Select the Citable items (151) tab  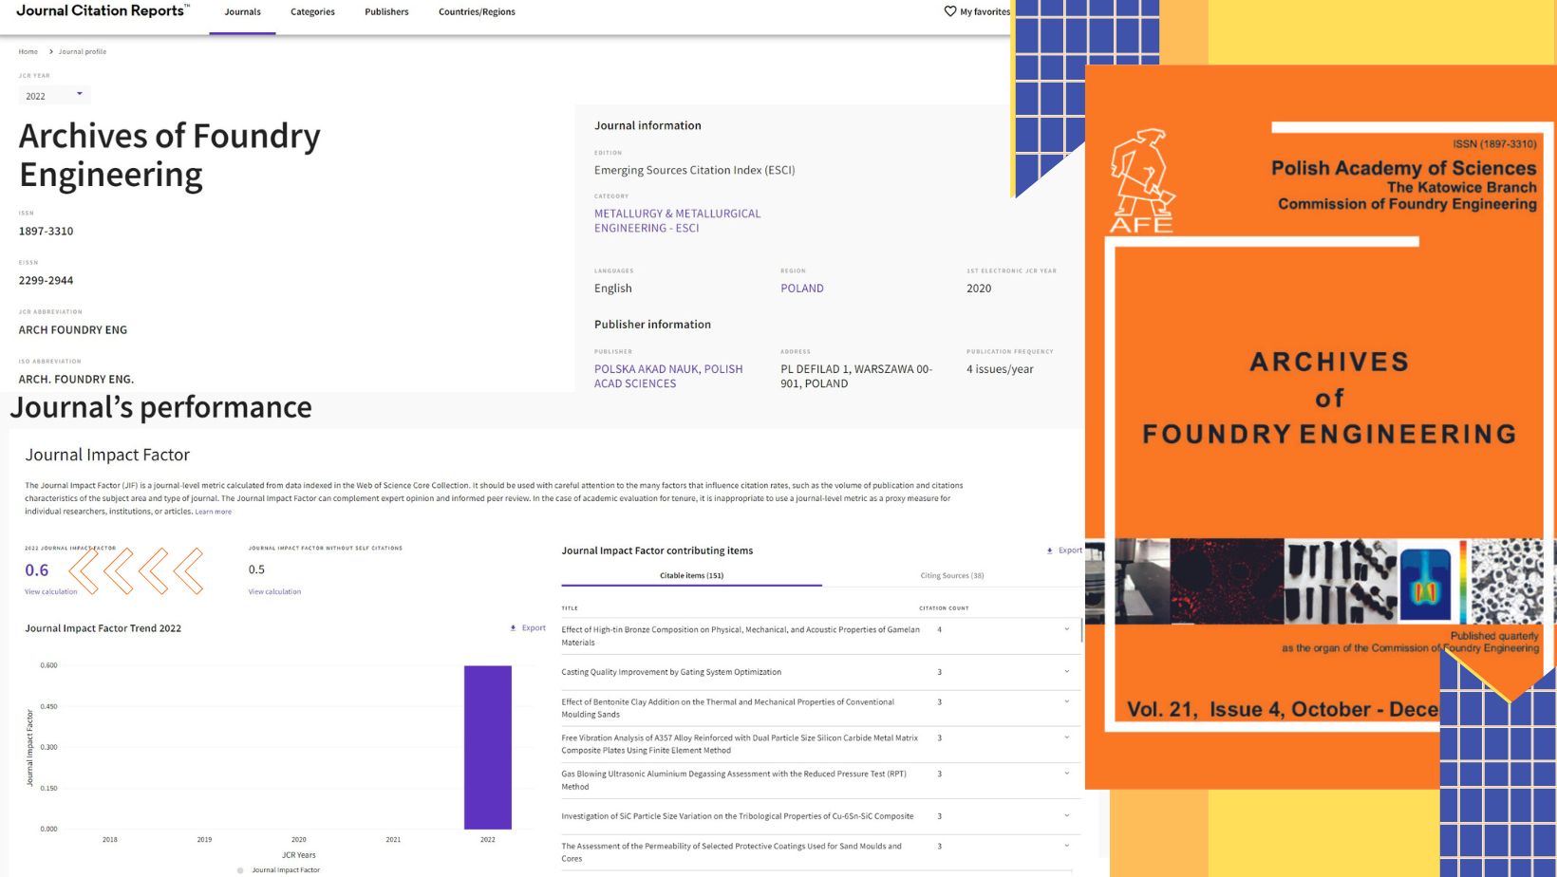pyautogui.click(x=691, y=575)
